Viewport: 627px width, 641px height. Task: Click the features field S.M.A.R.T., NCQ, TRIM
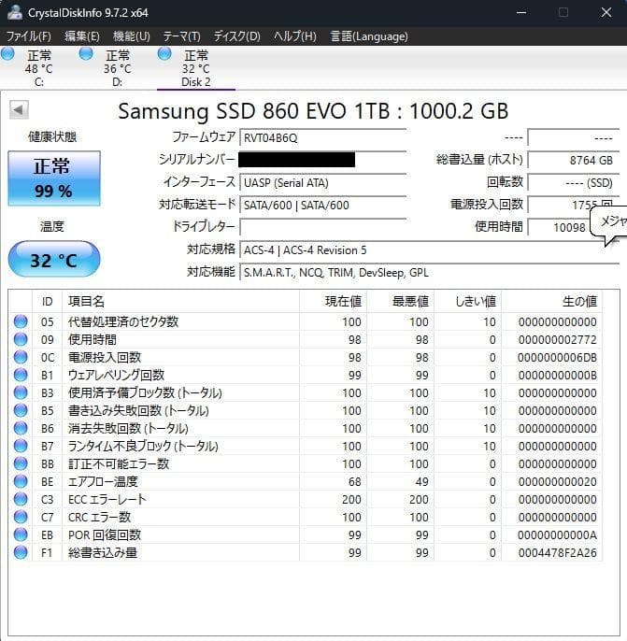point(429,272)
